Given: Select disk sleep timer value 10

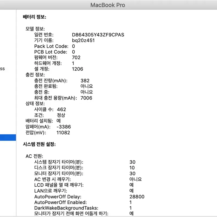Looking at the screenshot, I should tap(132, 168).
